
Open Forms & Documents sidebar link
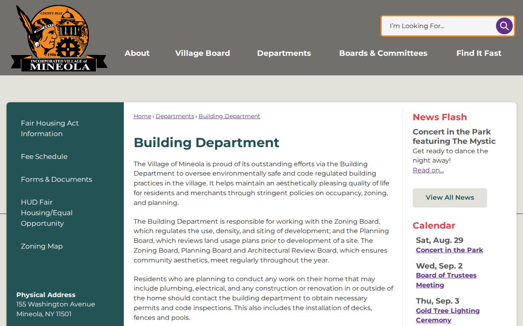point(56,179)
